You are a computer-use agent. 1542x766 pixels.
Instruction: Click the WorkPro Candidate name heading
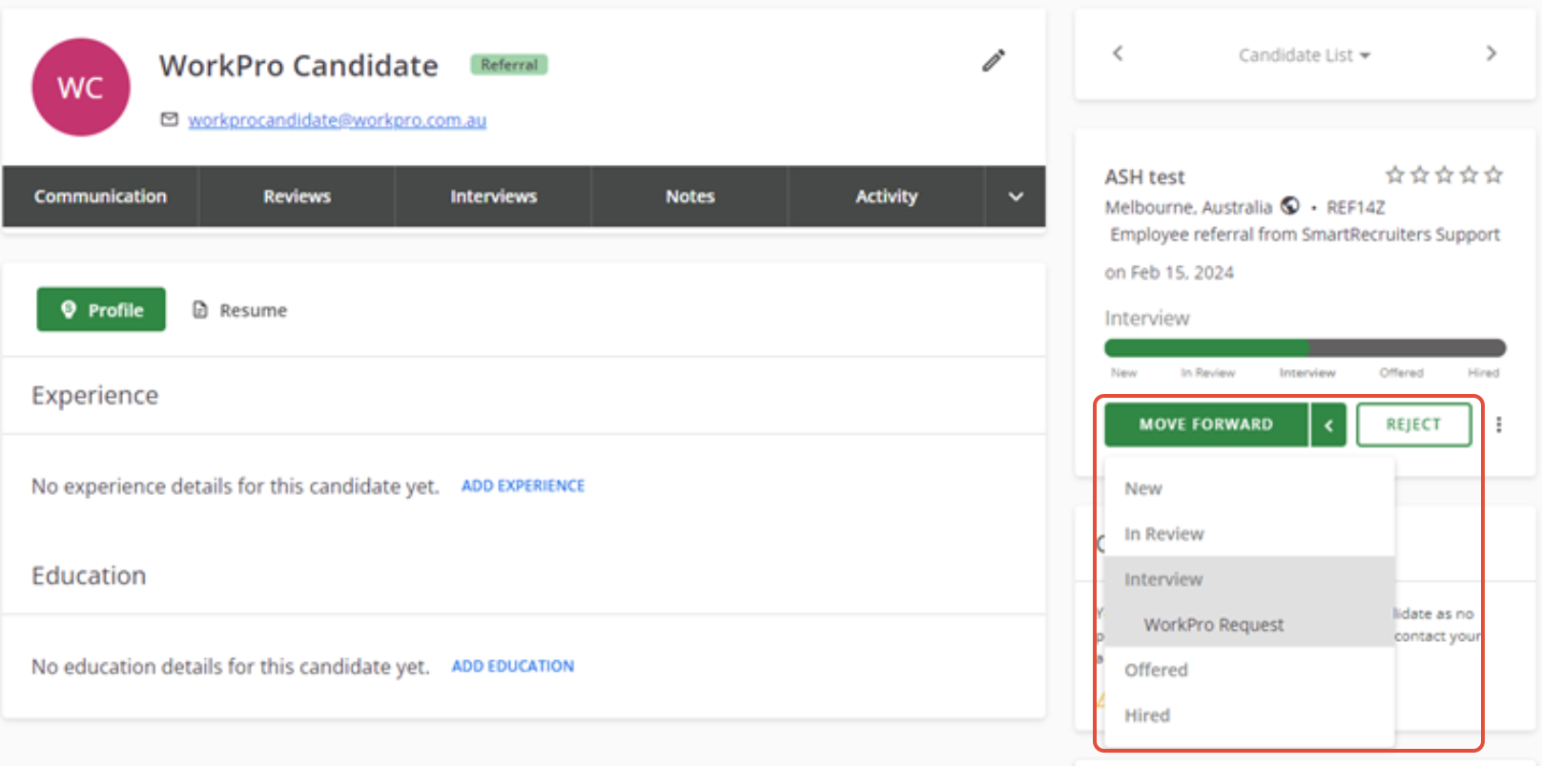tap(298, 66)
